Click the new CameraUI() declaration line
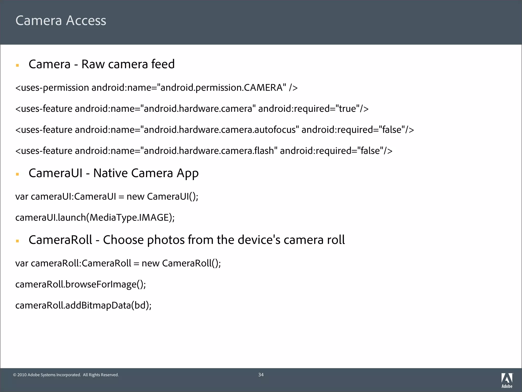Image resolution: width=522 pixels, height=392 pixels. tap(107, 197)
